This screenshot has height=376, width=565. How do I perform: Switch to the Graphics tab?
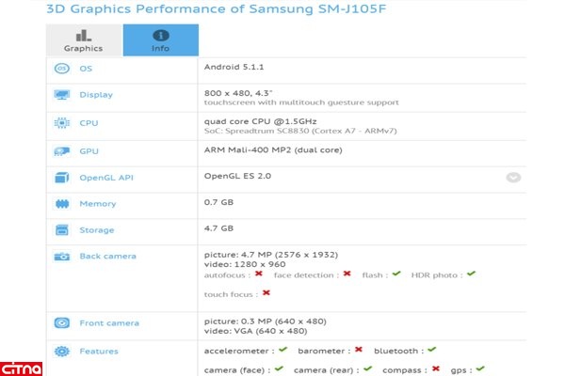click(83, 40)
